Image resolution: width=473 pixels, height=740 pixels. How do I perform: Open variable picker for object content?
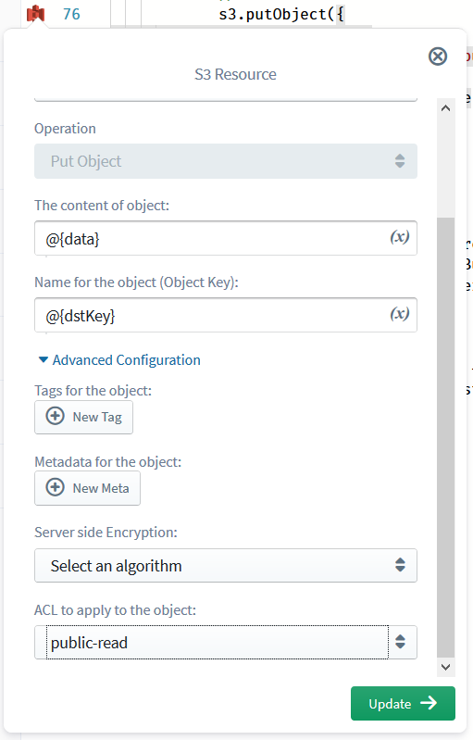[x=400, y=236]
